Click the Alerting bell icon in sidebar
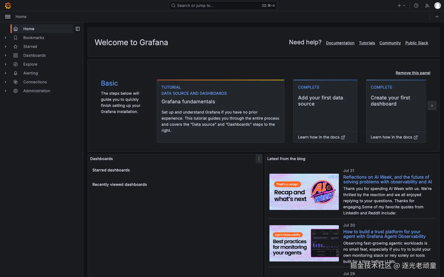 [16, 73]
